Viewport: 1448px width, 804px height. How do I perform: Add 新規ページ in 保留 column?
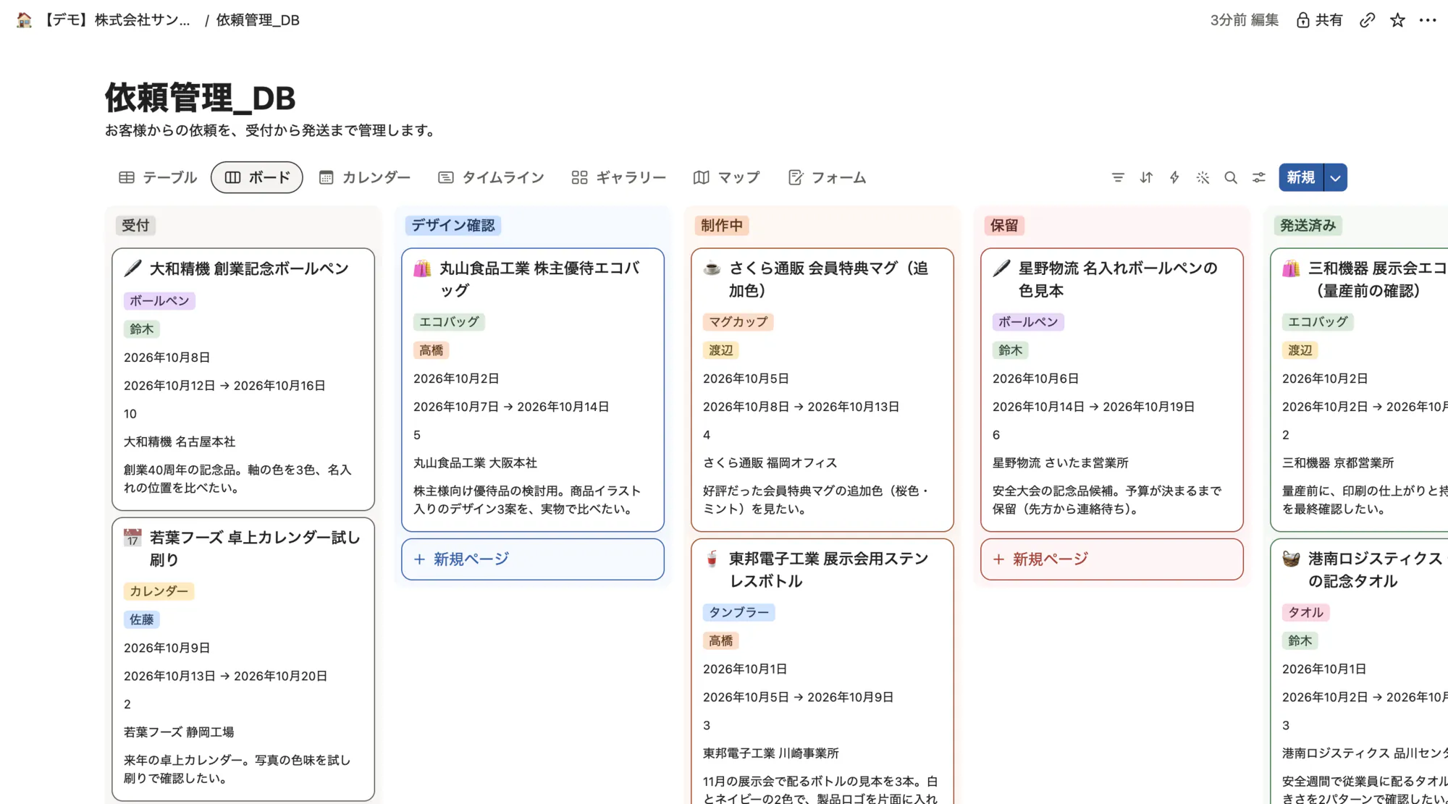tap(1112, 559)
